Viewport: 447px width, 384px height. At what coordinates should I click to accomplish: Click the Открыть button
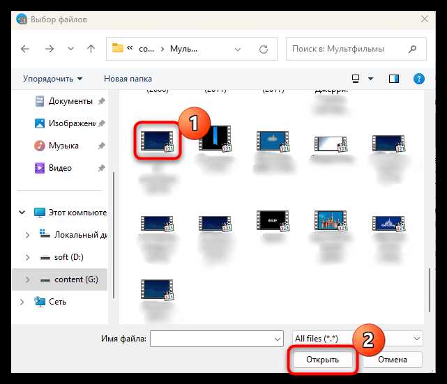[322, 360]
